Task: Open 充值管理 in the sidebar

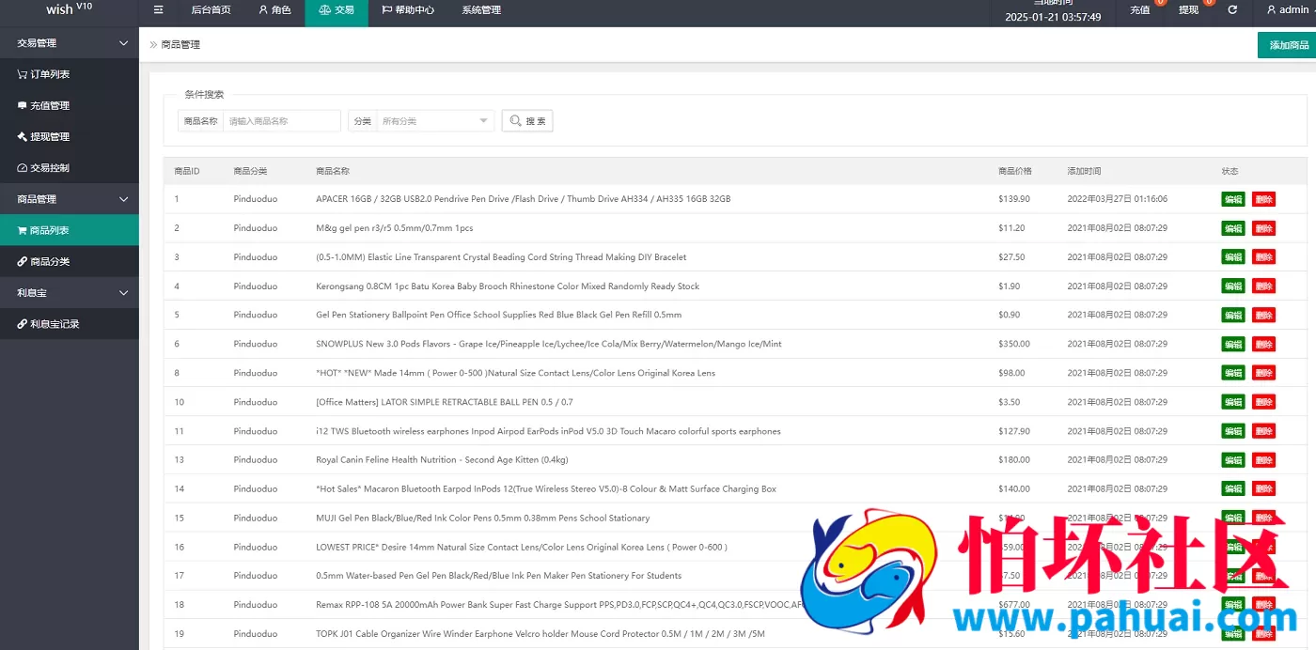Action: (x=70, y=106)
